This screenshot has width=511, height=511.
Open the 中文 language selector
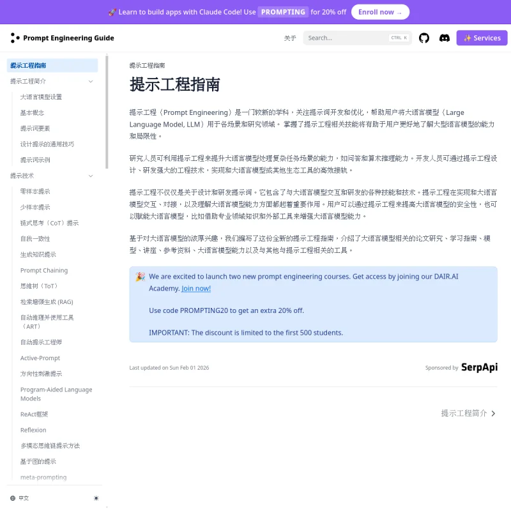20,498
